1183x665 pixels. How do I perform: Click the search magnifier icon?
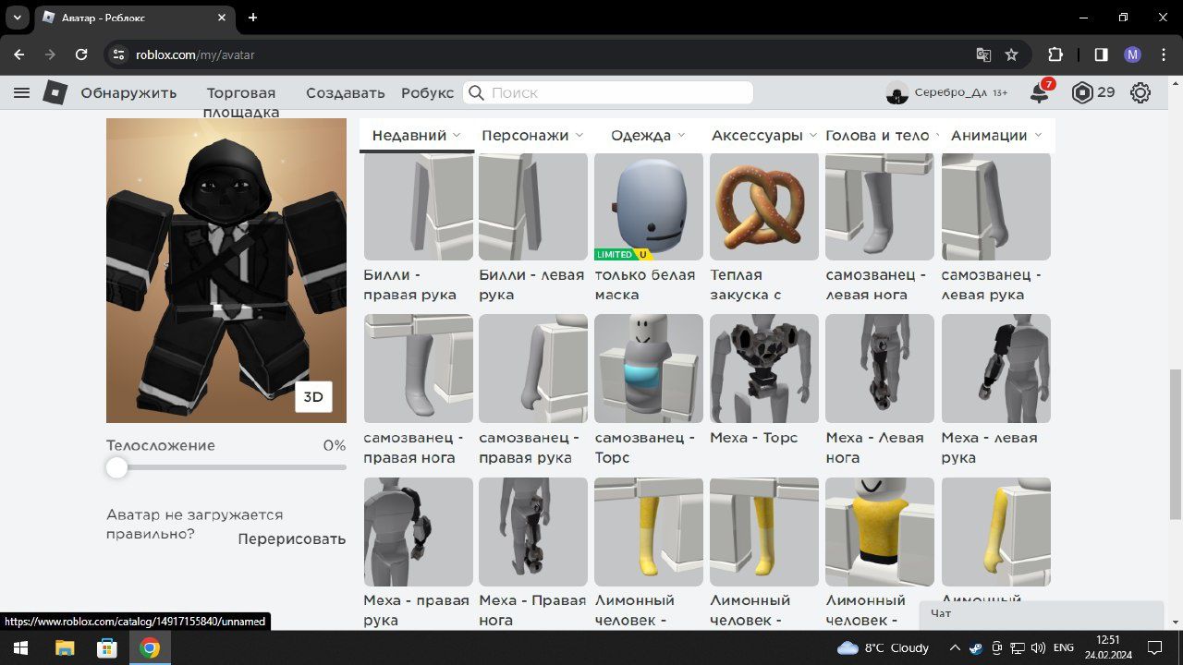(476, 92)
